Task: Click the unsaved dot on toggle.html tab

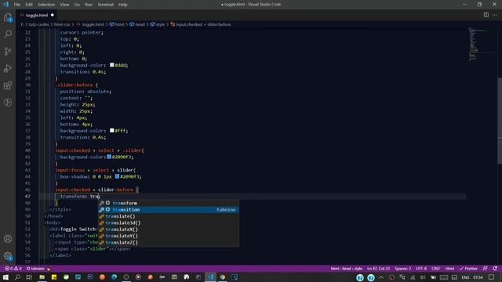Action: coord(53,15)
